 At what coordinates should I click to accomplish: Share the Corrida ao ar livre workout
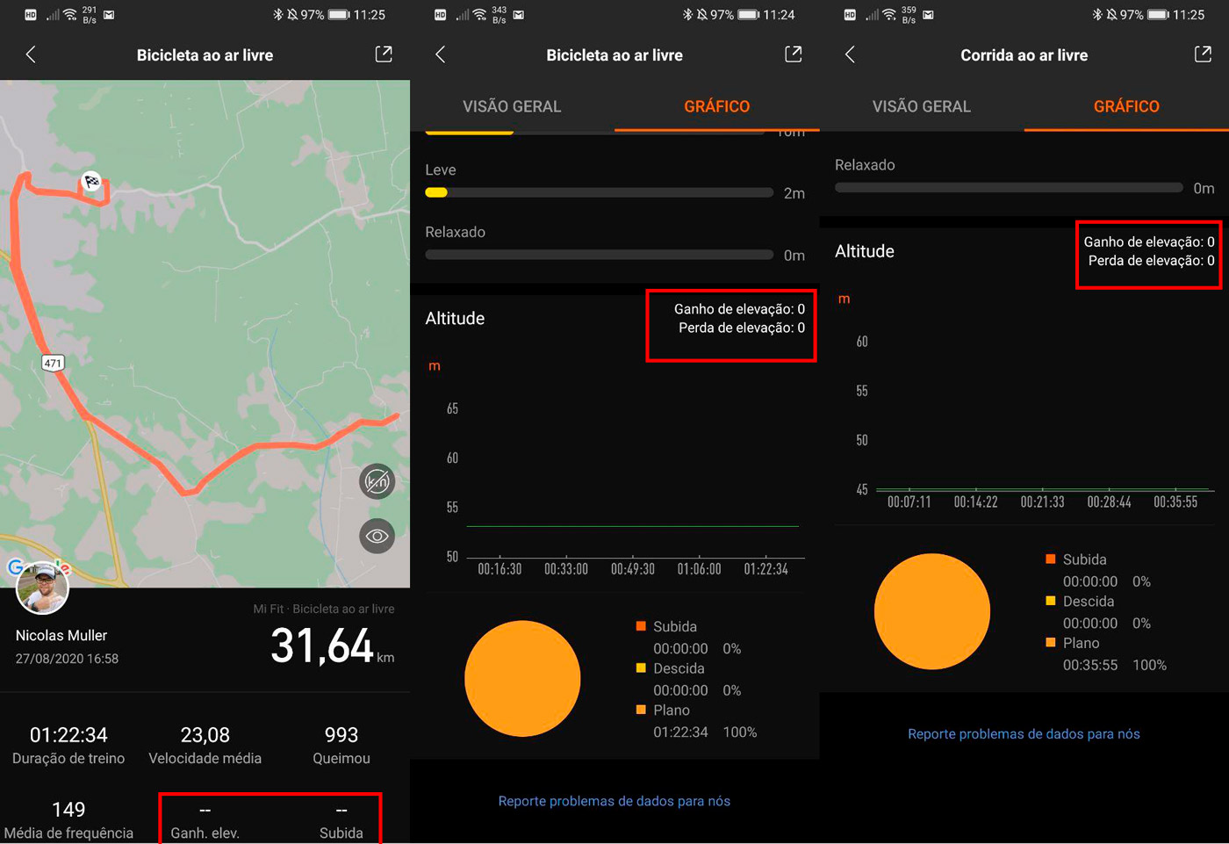(1203, 54)
